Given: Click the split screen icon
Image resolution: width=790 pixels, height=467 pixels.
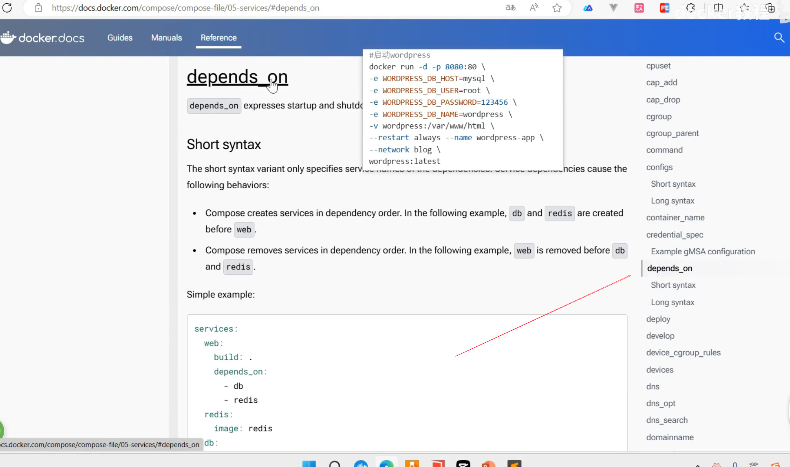Looking at the screenshot, I should pyautogui.click(x=718, y=8).
